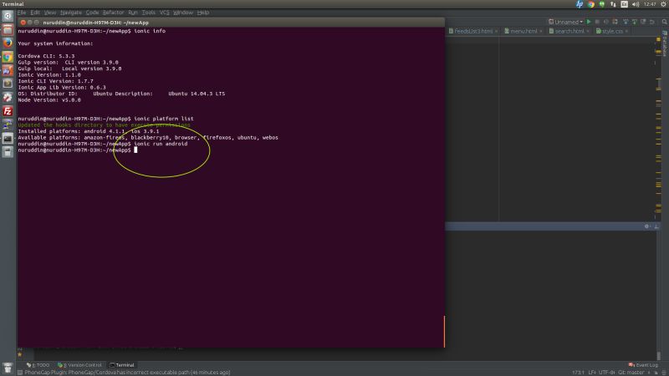This screenshot has height=376, width=669.
Task: Toggle tool window buttons icon in status bar
Action: pos(19,373)
